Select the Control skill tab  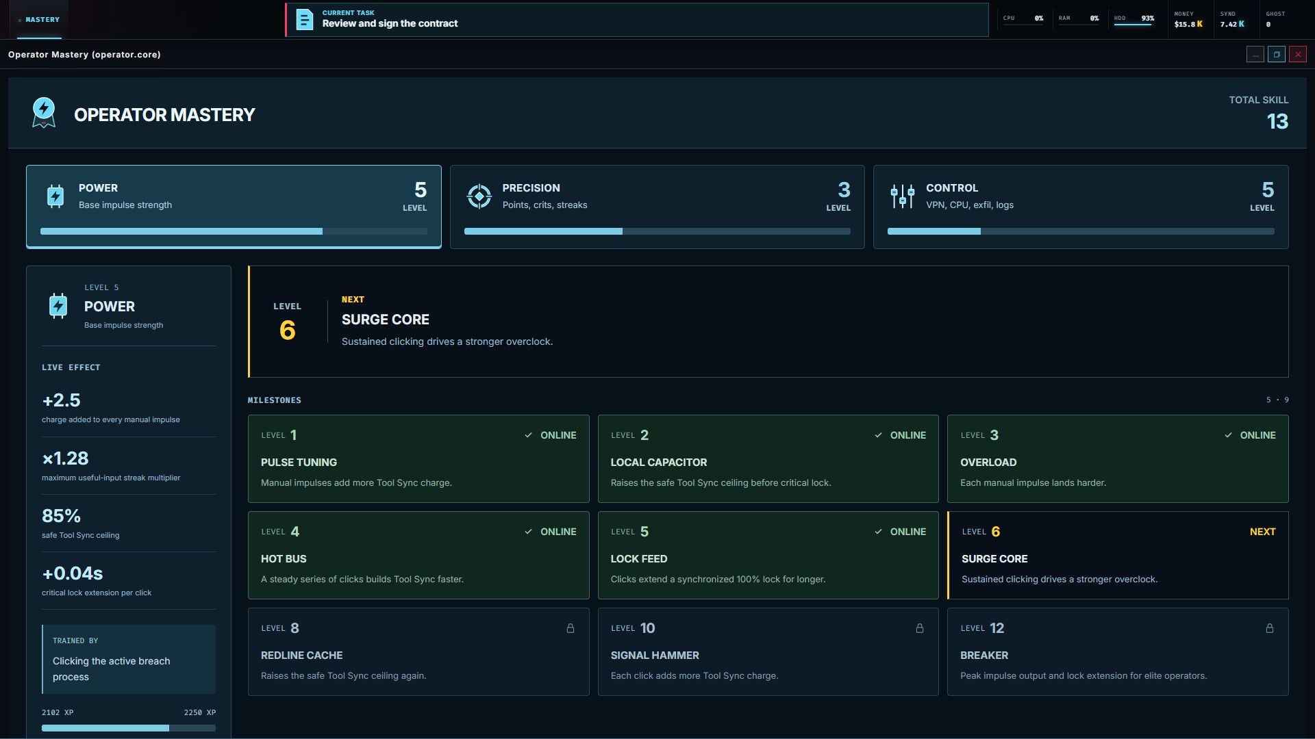tap(1081, 207)
